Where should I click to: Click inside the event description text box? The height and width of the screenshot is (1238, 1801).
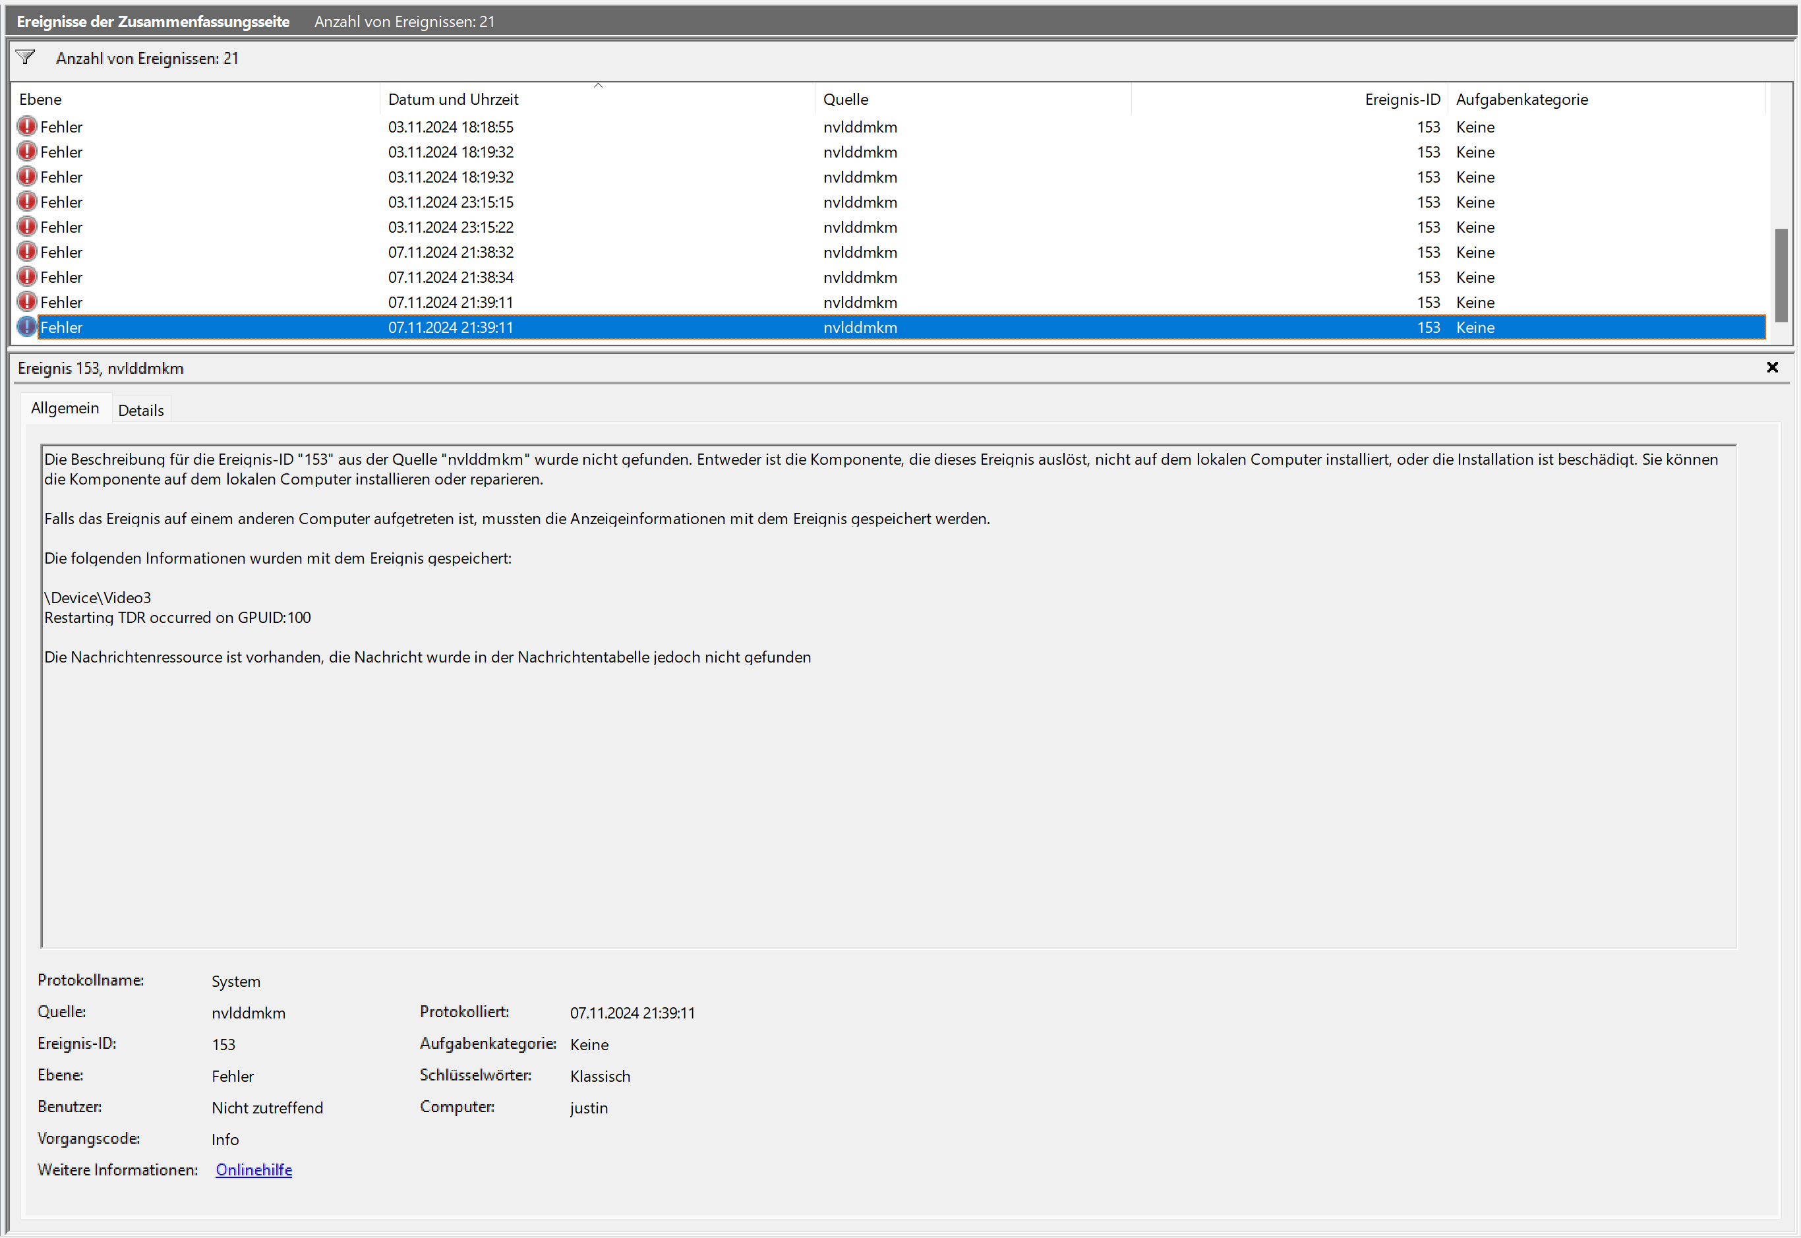[x=888, y=776]
